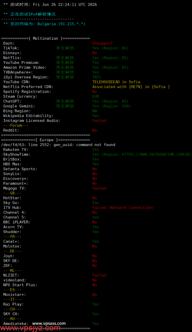
Task: Click the BritBox label
Action: click(x=12, y=159)
